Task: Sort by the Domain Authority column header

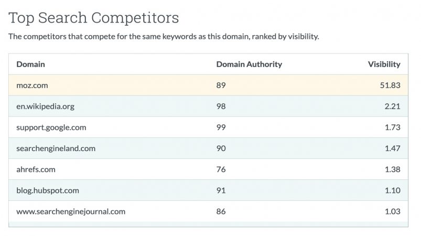Action: (249, 64)
